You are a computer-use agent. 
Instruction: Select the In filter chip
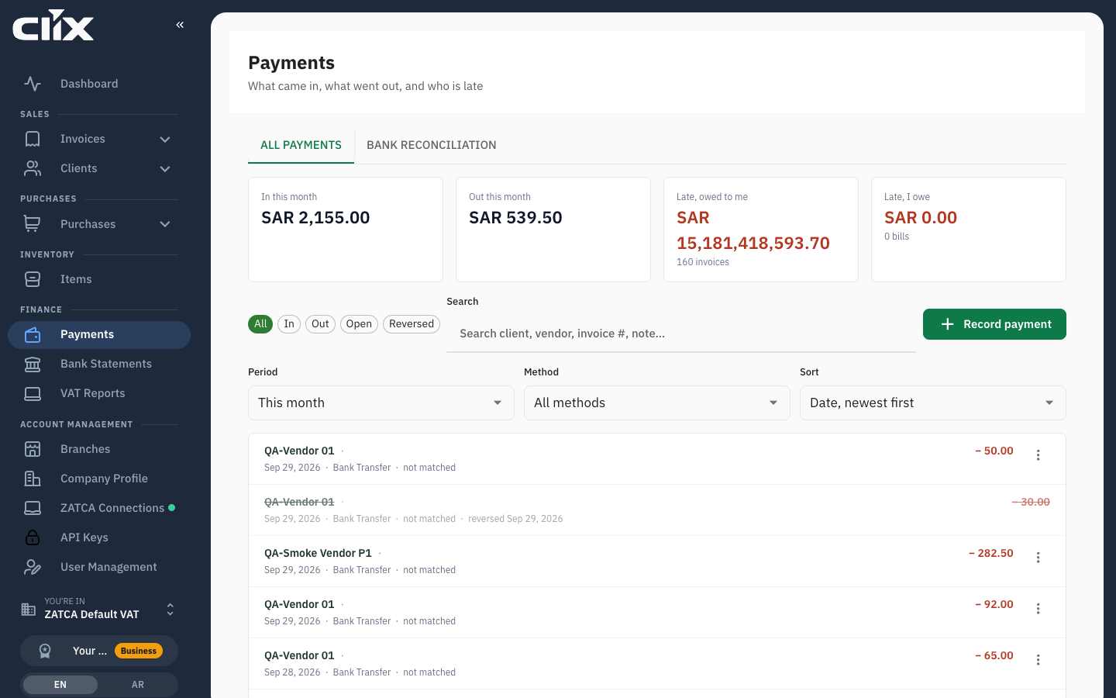(289, 324)
